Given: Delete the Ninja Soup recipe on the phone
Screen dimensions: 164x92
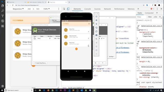Looking at the screenshot, I should point(88,45).
